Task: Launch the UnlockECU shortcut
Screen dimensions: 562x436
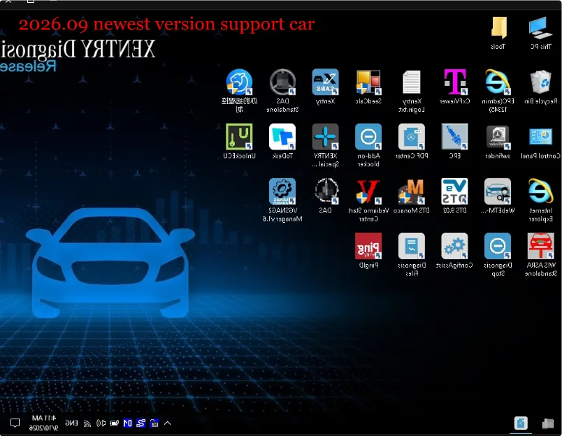Action: pyautogui.click(x=240, y=142)
